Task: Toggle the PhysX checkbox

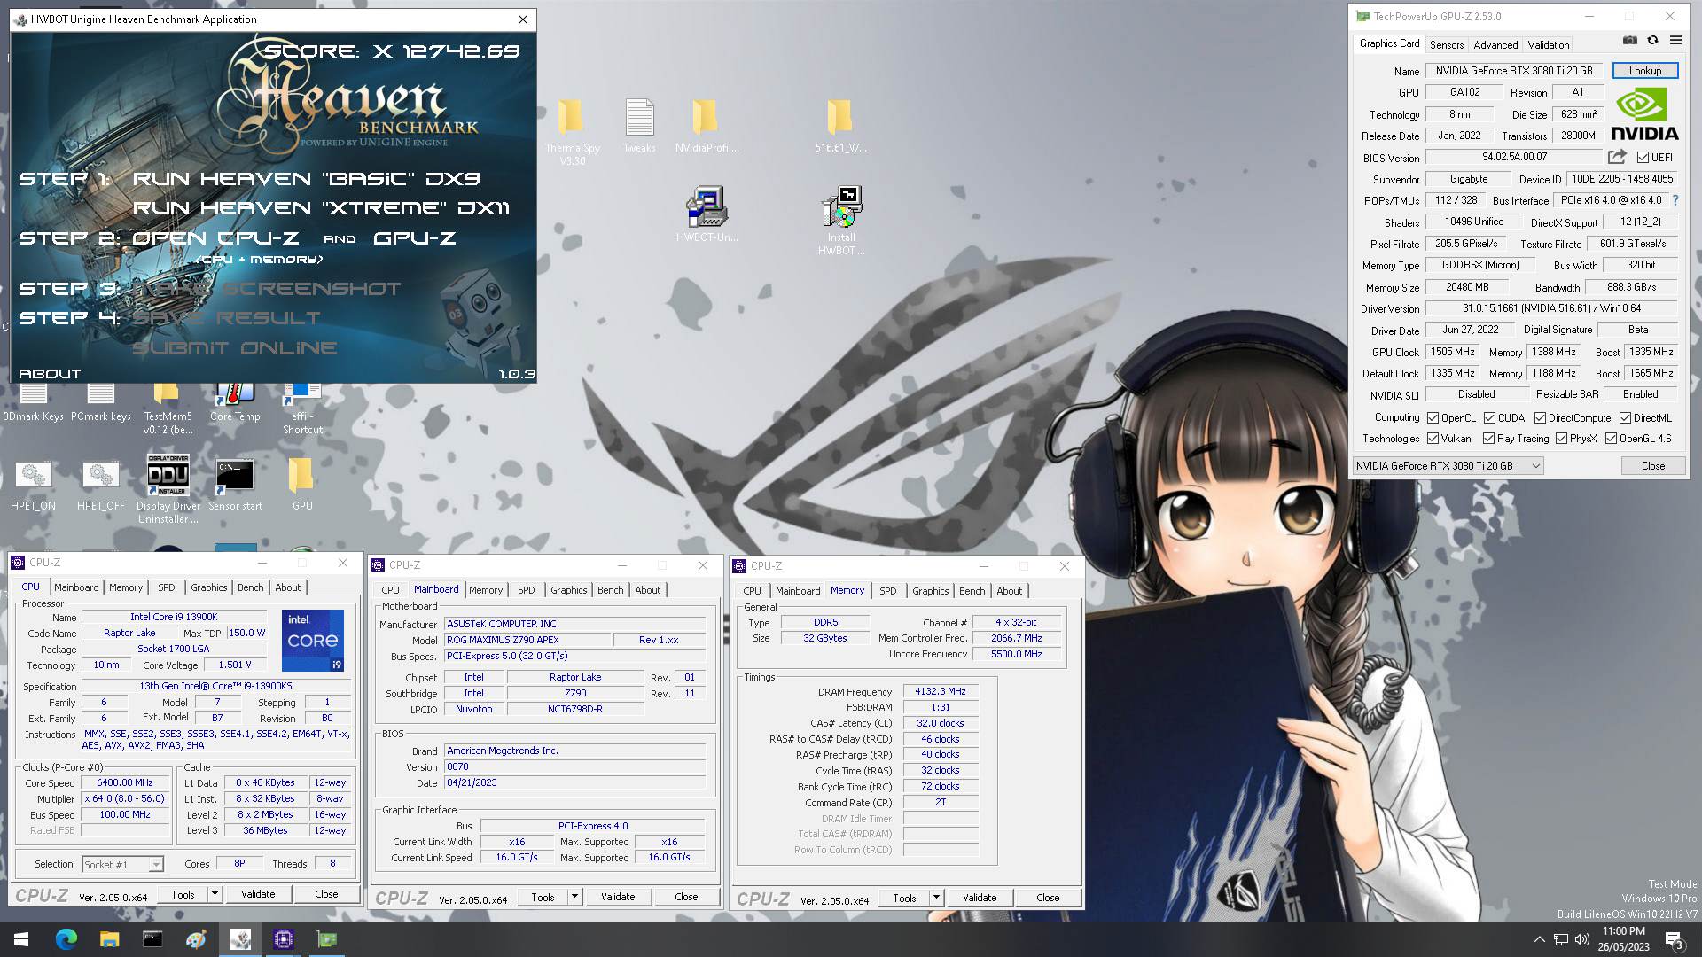Action: point(1561,439)
